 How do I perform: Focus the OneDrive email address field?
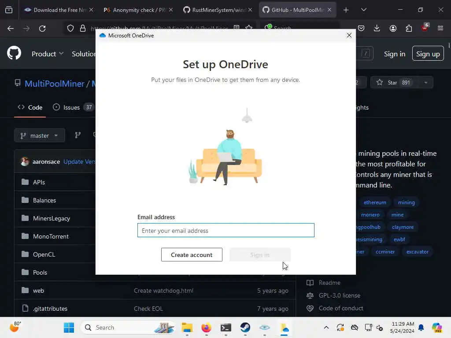tap(226, 230)
